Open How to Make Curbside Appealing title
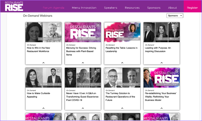Screen dimensions: 202x121 click(x=38, y=95)
